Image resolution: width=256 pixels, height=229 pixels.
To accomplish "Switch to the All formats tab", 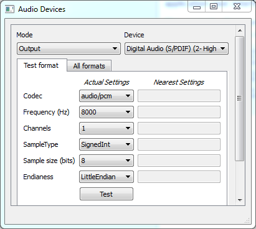I will coord(89,66).
